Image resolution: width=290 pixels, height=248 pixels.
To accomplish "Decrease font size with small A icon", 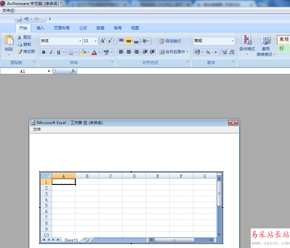I will click(x=110, y=41).
